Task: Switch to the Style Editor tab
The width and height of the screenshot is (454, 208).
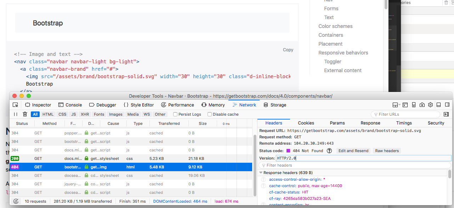Action: click(x=139, y=105)
